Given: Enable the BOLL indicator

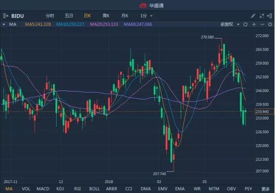Looking at the screenshot, I should (x=94, y=189).
